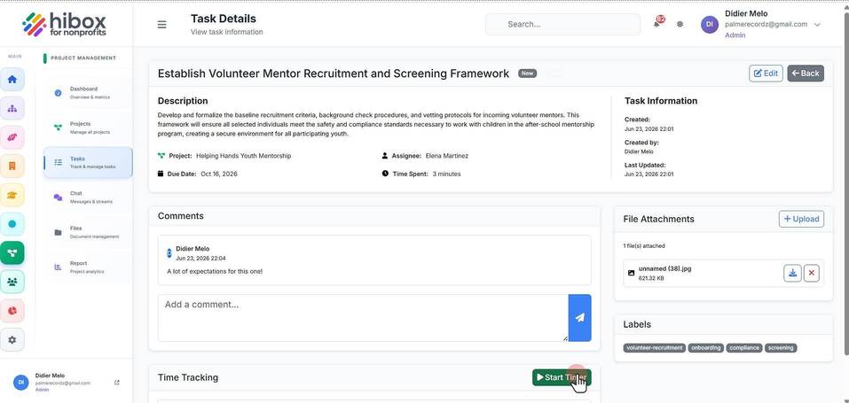Open Chat menu item

coord(88,198)
